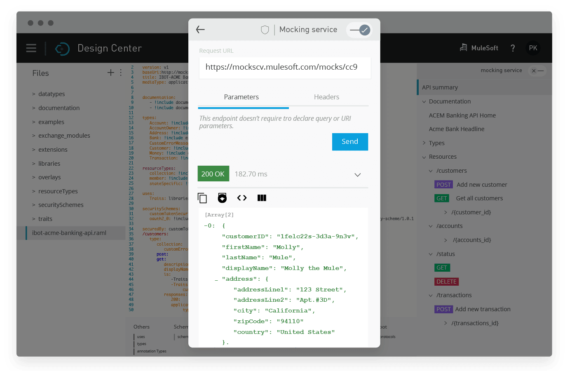Collapse the Resources section
The width and height of the screenshot is (565, 371).
[x=424, y=157]
